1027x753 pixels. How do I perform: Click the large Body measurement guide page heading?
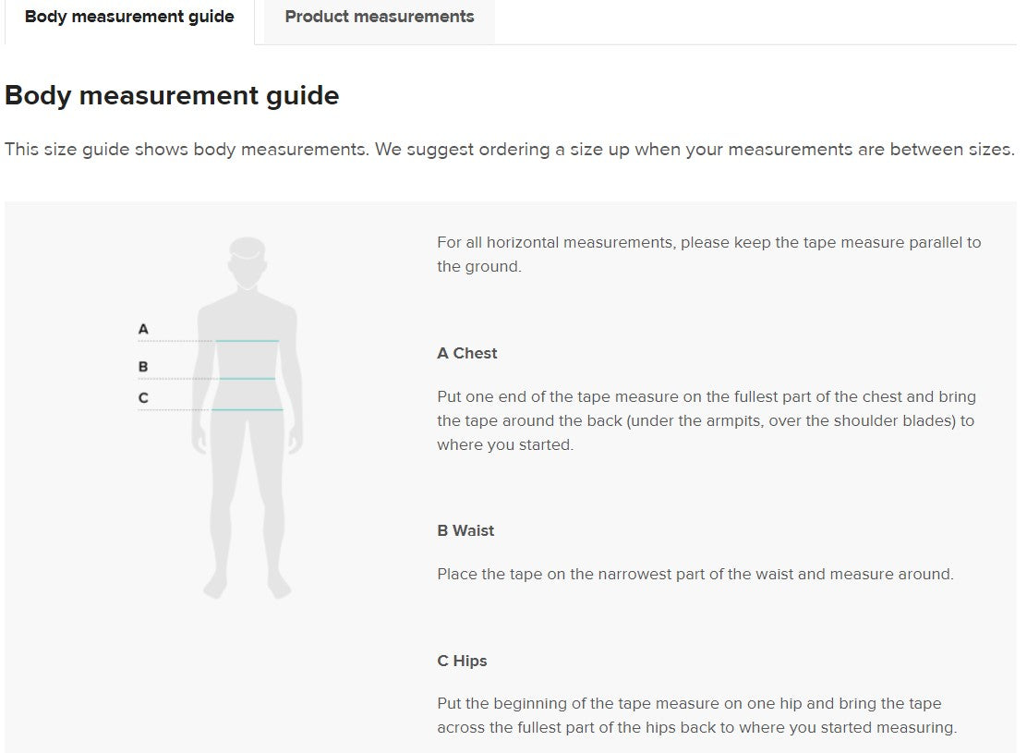coord(172,95)
